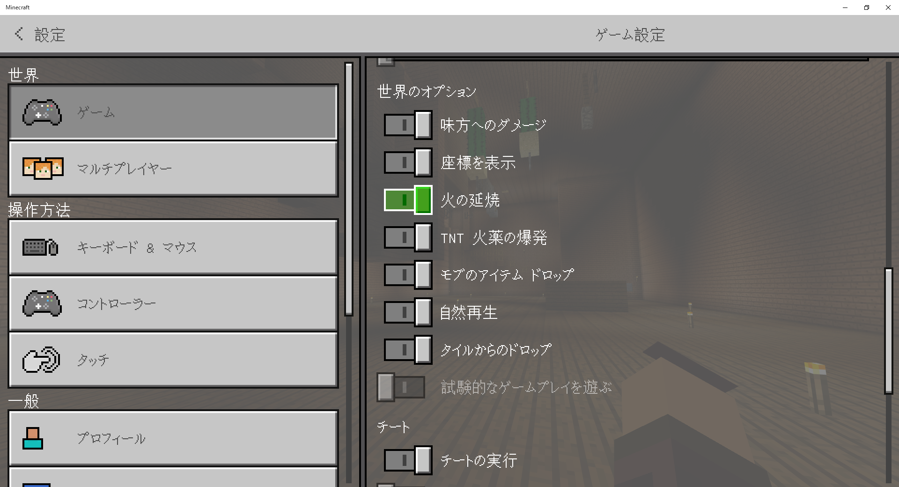Toggle 味方へのダメージ switch

pos(408,125)
